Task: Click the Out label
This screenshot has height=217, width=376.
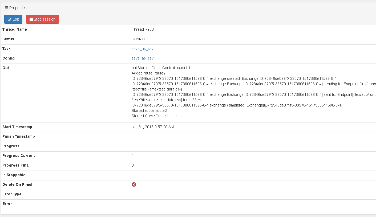Action: pos(6,68)
